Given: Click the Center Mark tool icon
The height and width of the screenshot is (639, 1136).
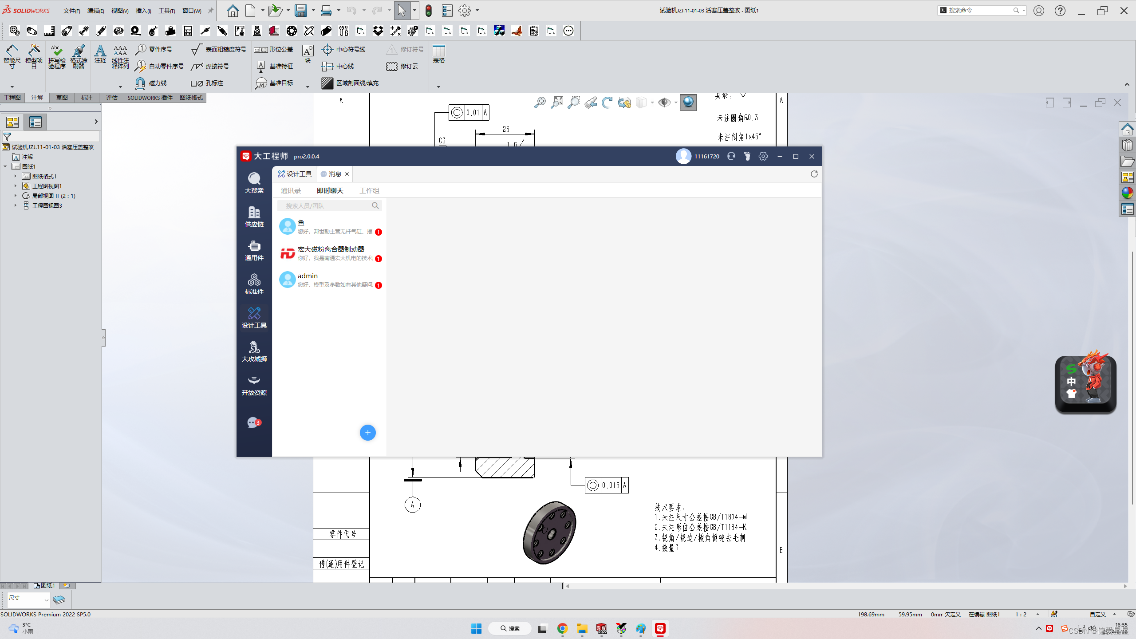Looking at the screenshot, I should coord(327,49).
